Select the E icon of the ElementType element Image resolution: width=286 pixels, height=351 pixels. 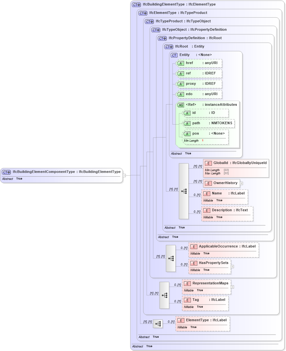coord(181,320)
